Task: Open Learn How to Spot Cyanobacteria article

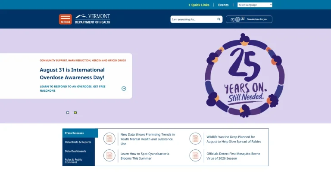Action: click(x=145, y=156)
